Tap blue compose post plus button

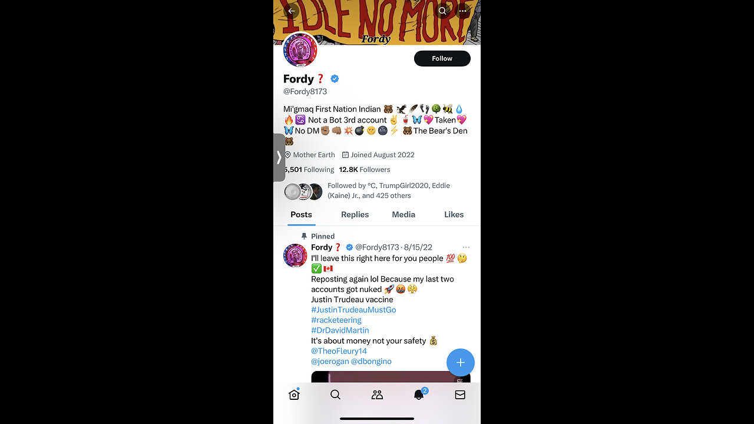coord(461,362)
